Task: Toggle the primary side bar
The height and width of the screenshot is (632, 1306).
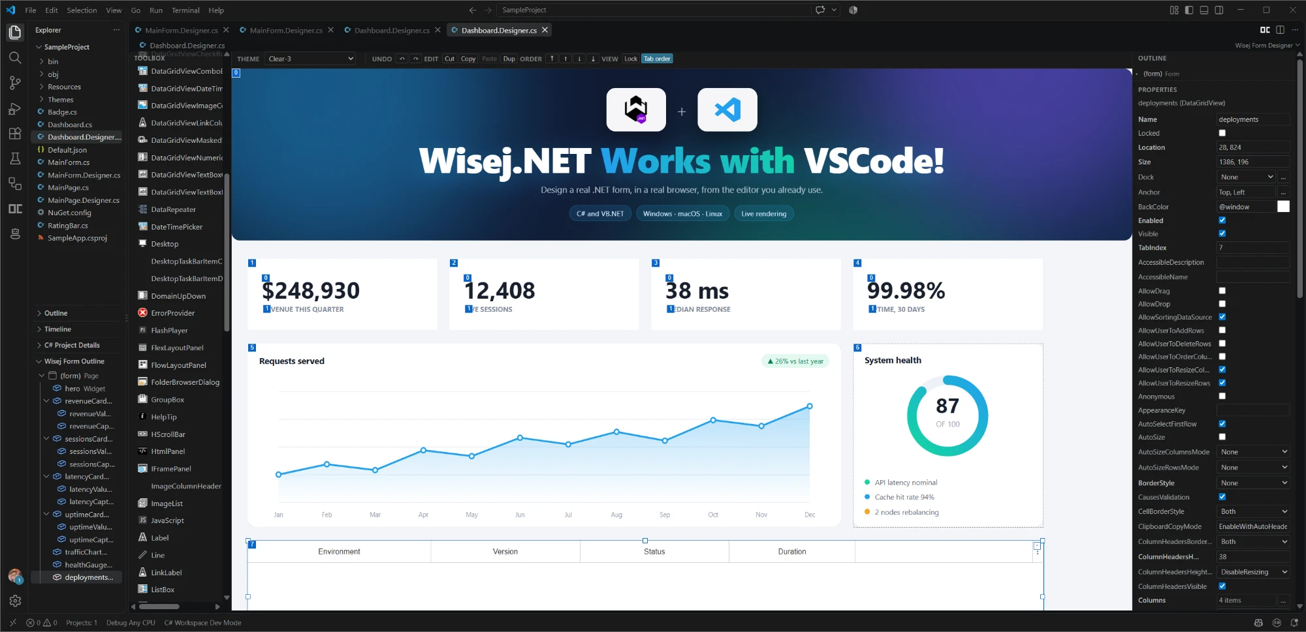Action: click(x=1189, y=10)
